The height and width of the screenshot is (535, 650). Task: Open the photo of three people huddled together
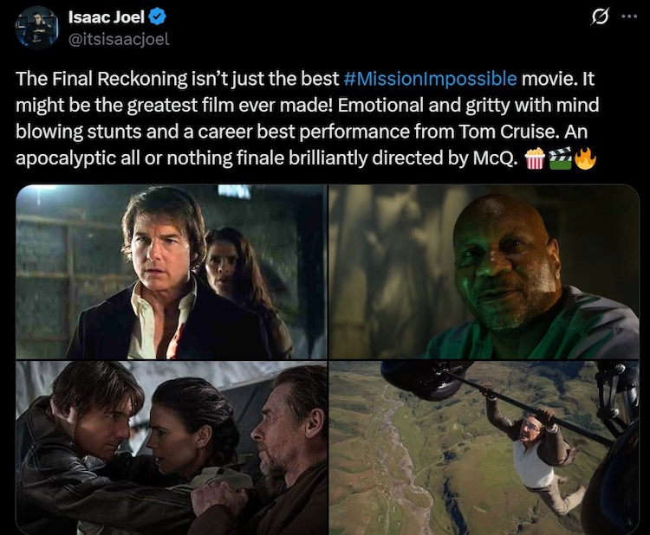click(x=171, y=448)
